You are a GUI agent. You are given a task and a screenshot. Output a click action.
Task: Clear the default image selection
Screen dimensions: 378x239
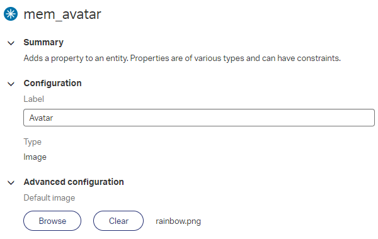(x=118, y=221)
